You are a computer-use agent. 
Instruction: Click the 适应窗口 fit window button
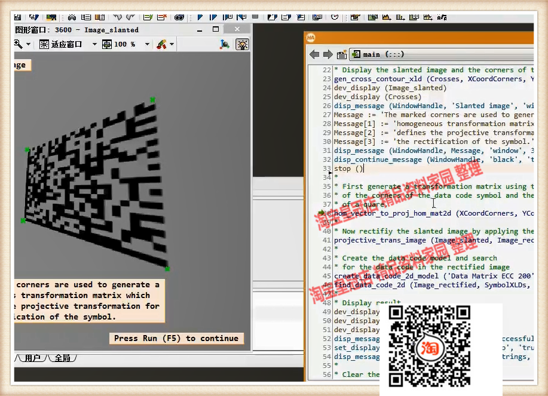point(60,44)
